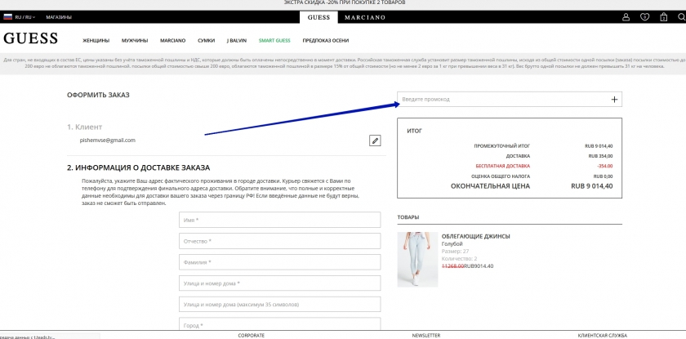Open the shopping bag icon
The width and height of the screenshot is (686, 339).
coord(662,16)
